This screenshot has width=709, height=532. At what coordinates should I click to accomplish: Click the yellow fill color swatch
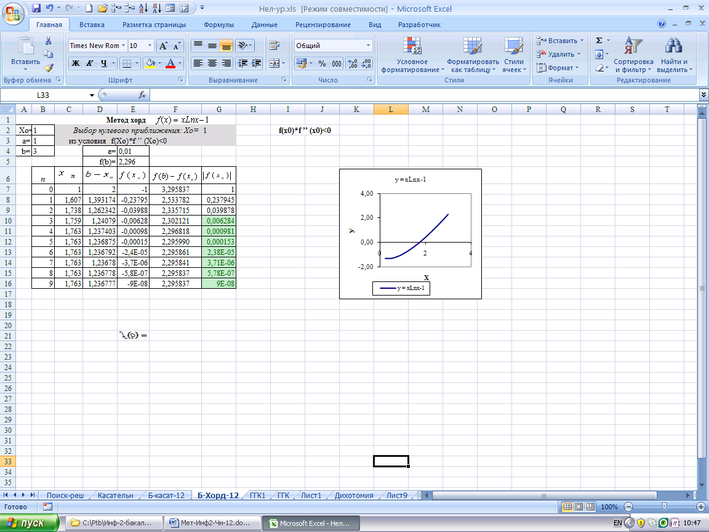(150, 63)
